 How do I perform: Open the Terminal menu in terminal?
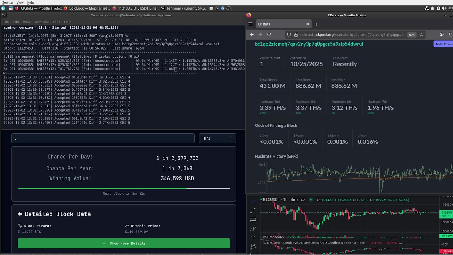(x=41, y=22)
